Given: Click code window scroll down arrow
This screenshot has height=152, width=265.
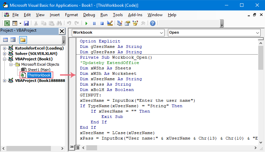Looking at the screenshot, I should click(x=261, y=142).
